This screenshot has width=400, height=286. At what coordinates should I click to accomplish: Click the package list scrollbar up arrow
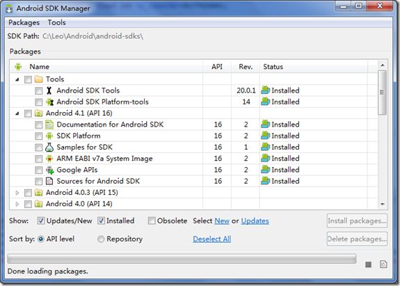coord(382,65)
